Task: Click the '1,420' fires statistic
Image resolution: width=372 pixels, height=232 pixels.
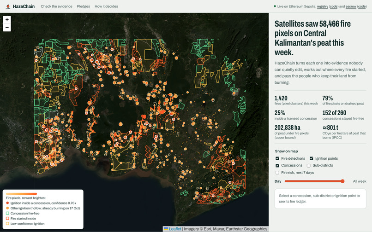Action: (x=281, y=98)
